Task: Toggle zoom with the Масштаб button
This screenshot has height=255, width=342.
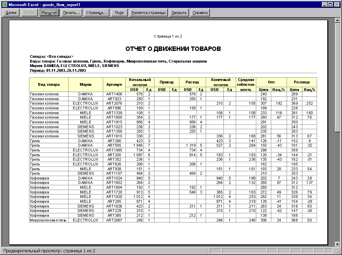Action: coord(50,13)
